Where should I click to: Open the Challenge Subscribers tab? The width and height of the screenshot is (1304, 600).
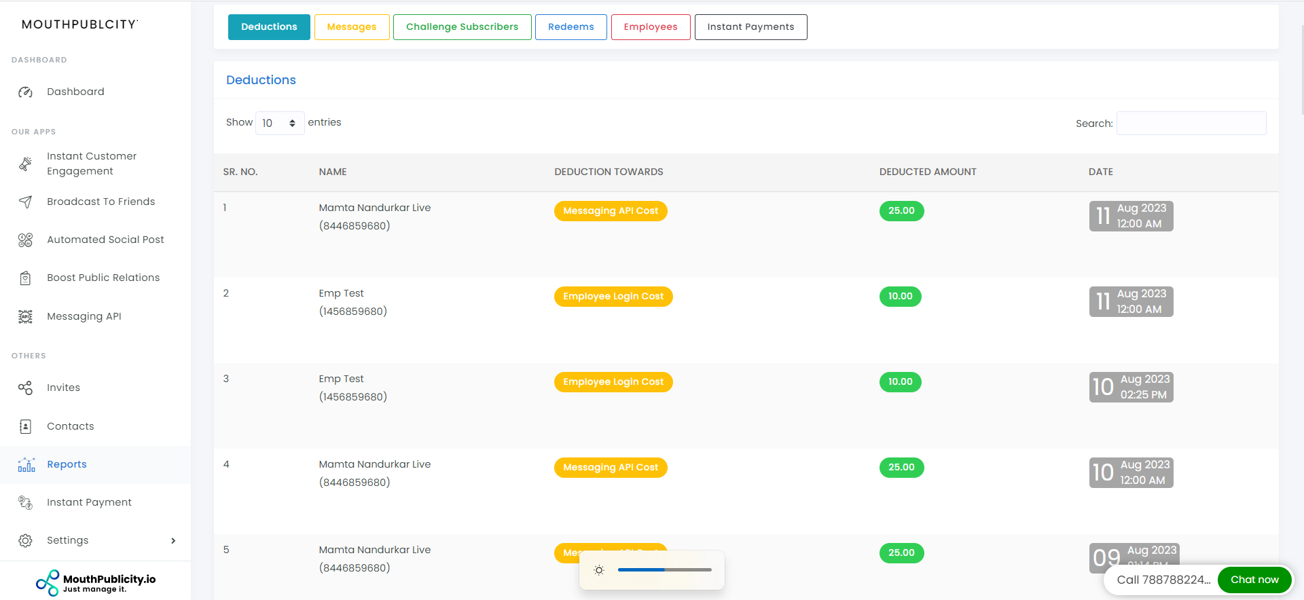pos(462,27)
